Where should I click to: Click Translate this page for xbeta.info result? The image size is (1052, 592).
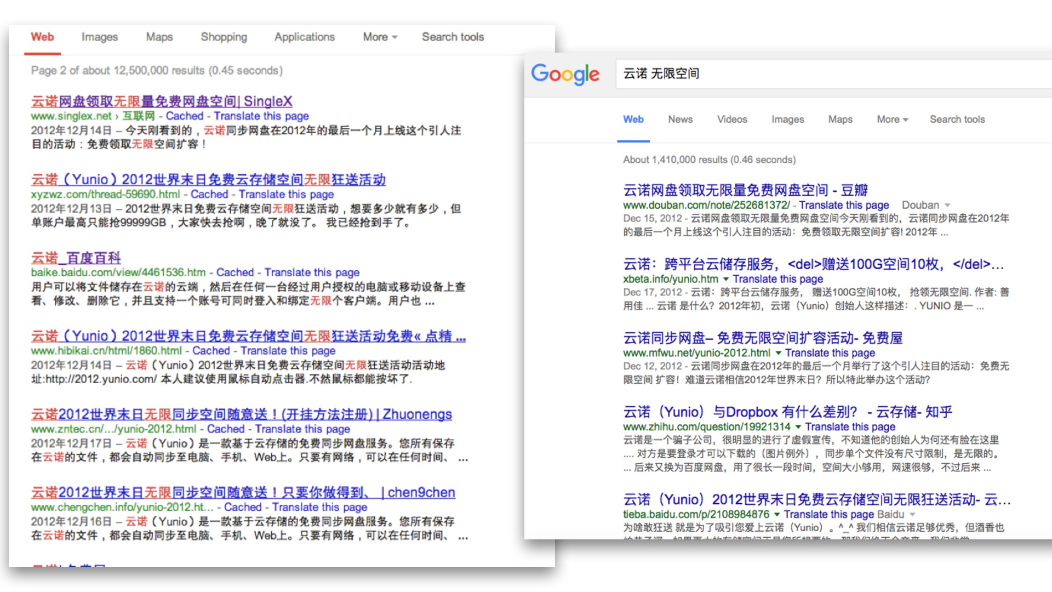point(778,279)
